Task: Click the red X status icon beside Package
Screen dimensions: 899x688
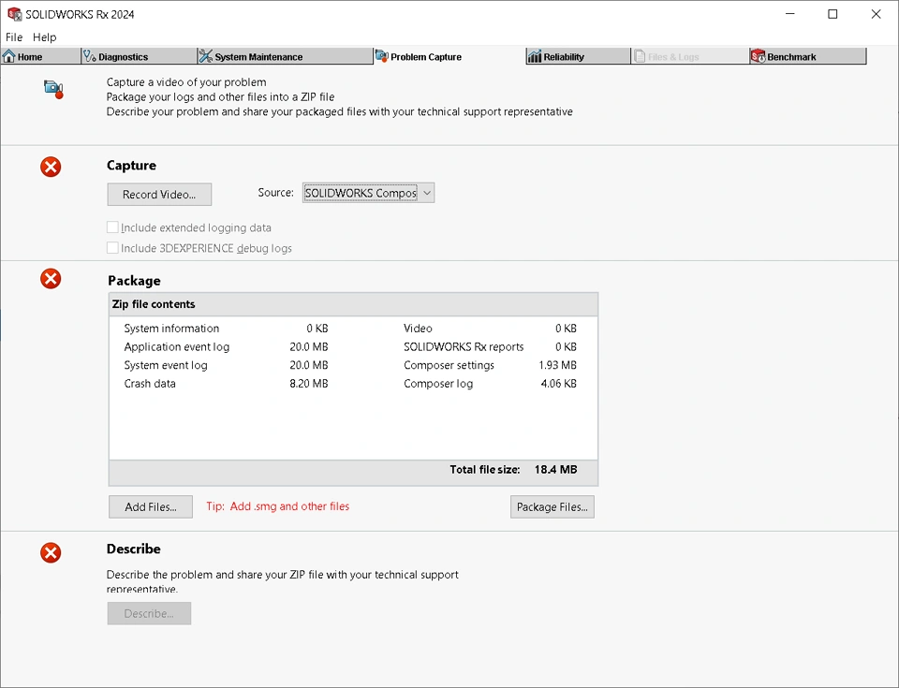Action: [x=51, y=279]
